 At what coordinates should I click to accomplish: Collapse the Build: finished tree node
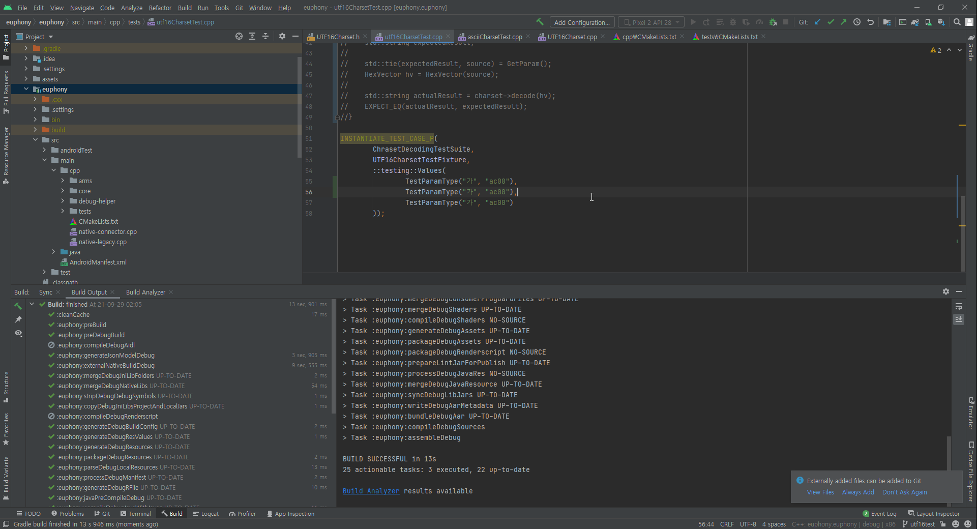[32, 304]
